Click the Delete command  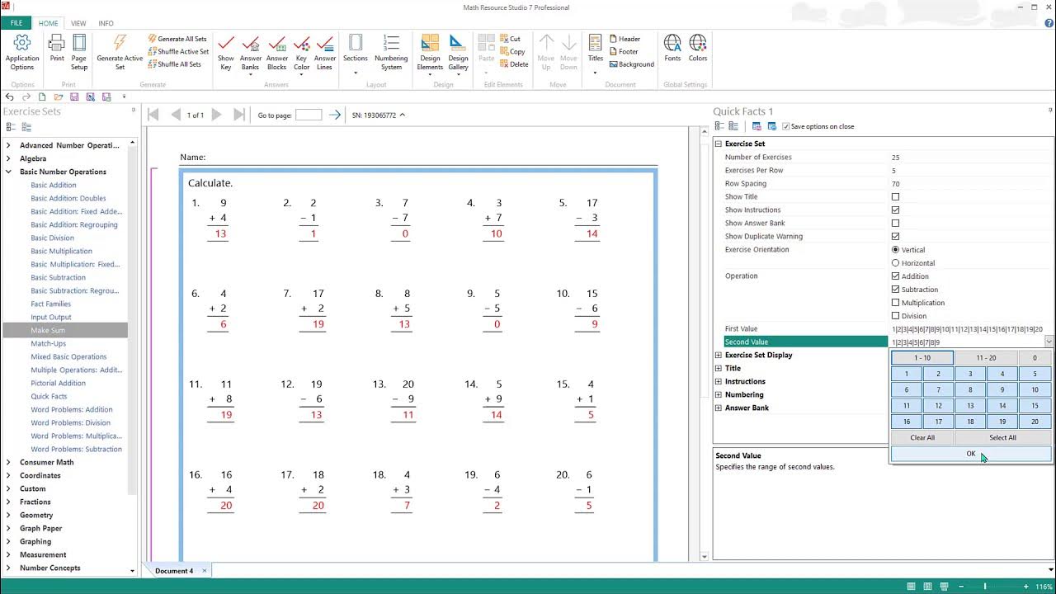[514, 64]
